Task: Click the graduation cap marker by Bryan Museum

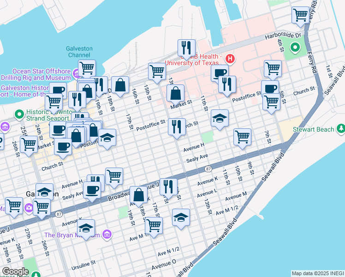Action: 86,228
